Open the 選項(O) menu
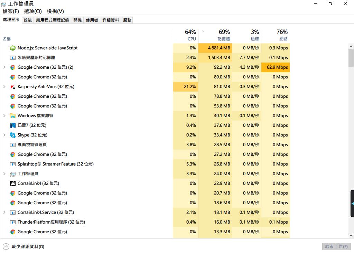This screenshot has width=354, height=255. (x=33, y=11)
